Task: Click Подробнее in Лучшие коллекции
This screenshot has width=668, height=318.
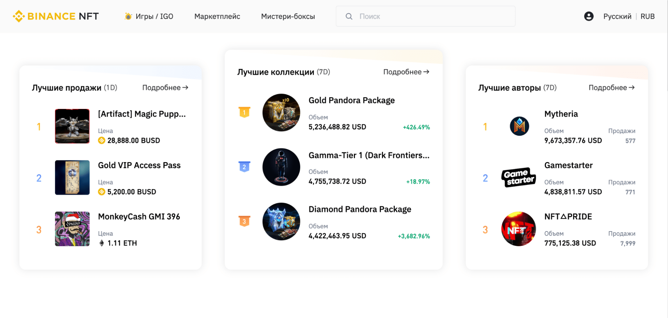Action: pyautogui.click(x=406, y=71)
